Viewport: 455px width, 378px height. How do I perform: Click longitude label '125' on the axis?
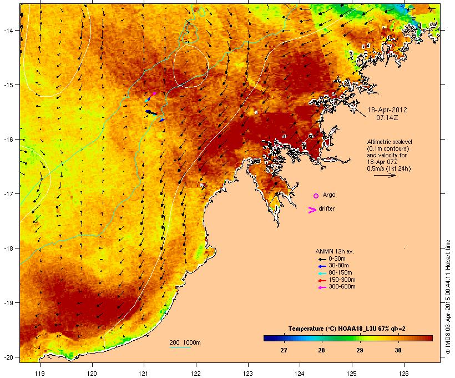pos(352,373)
